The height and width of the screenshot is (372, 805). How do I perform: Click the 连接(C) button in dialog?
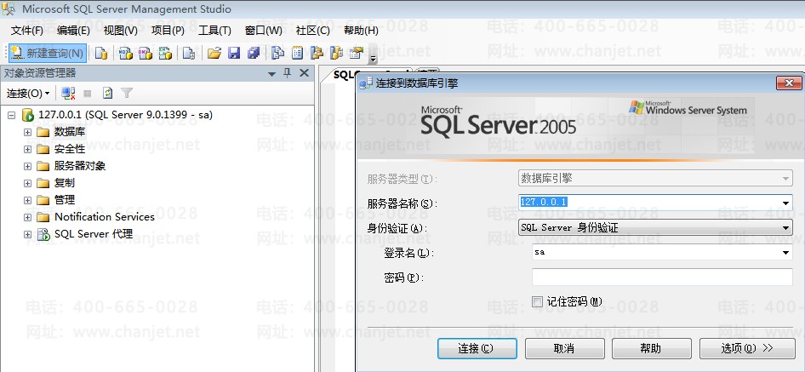(x=476, y=348)
